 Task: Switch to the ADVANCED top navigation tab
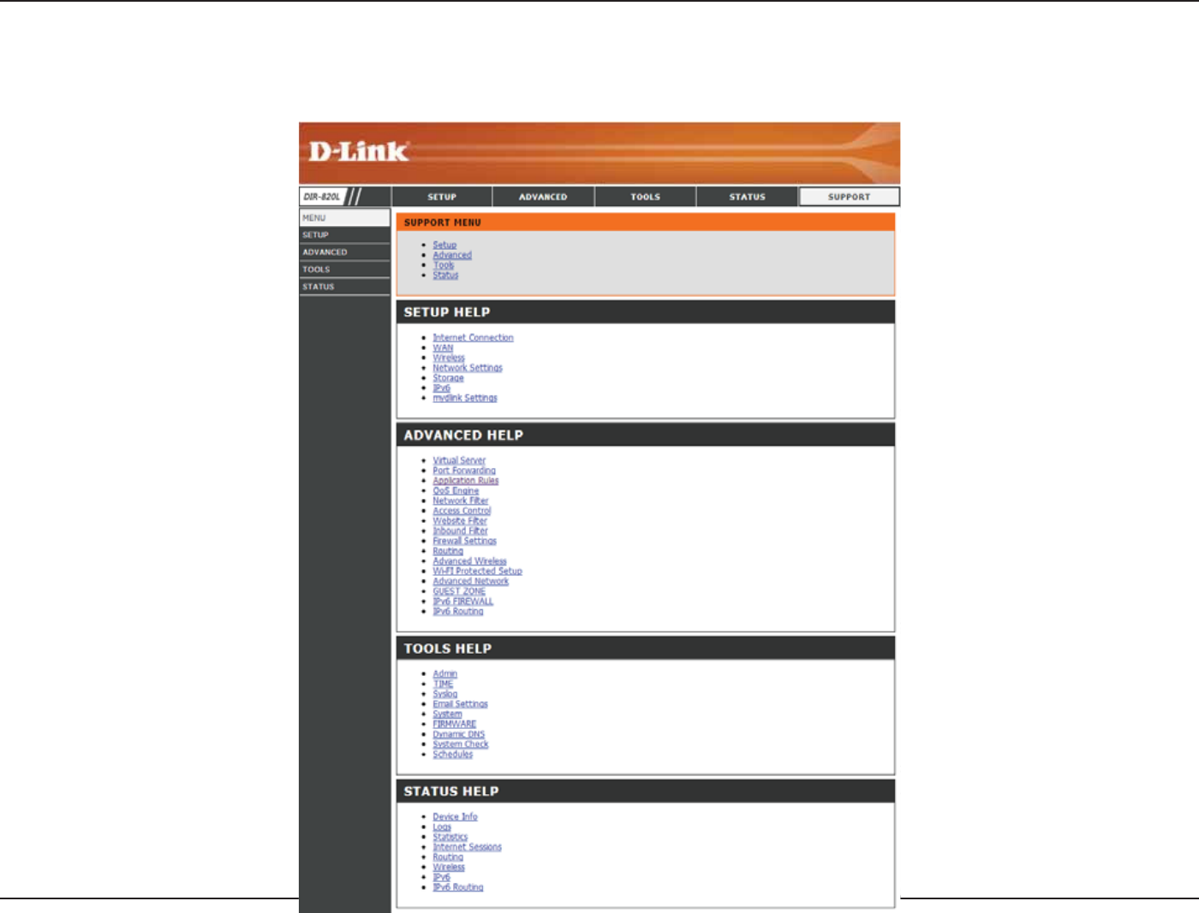543,197
